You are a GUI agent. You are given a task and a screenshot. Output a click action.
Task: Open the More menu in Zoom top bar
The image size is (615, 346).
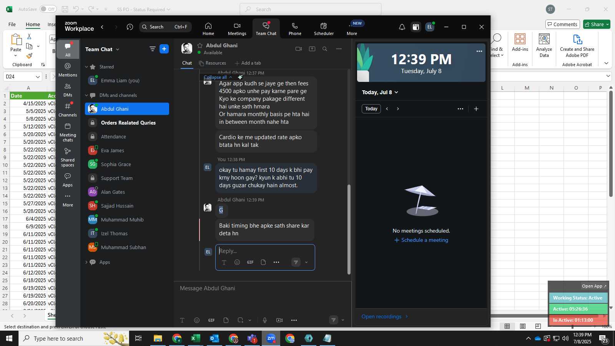click(352, 29)
